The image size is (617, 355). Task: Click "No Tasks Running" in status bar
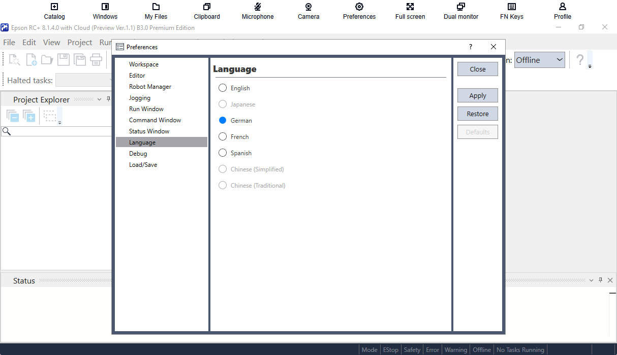(520, 349)
